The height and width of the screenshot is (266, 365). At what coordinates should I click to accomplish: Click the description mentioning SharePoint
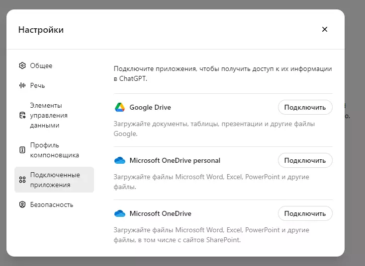point(211,235)
